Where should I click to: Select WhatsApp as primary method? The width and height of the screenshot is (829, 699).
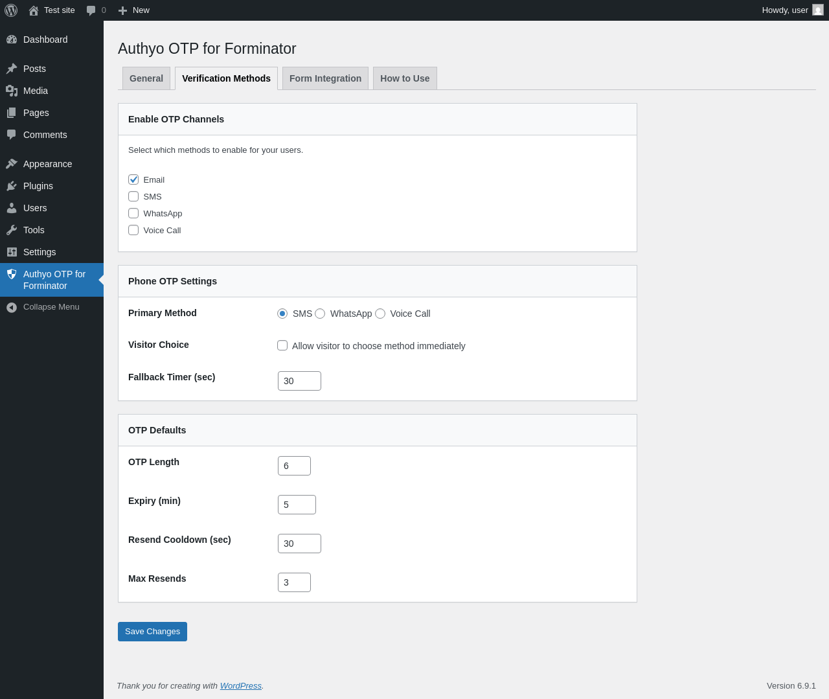coord(320,314)
